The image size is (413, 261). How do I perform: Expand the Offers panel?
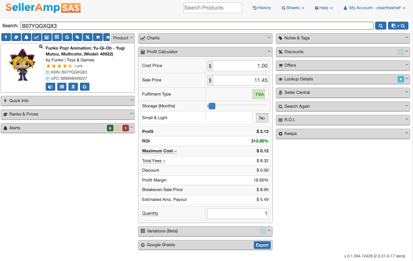coord(343,65)
